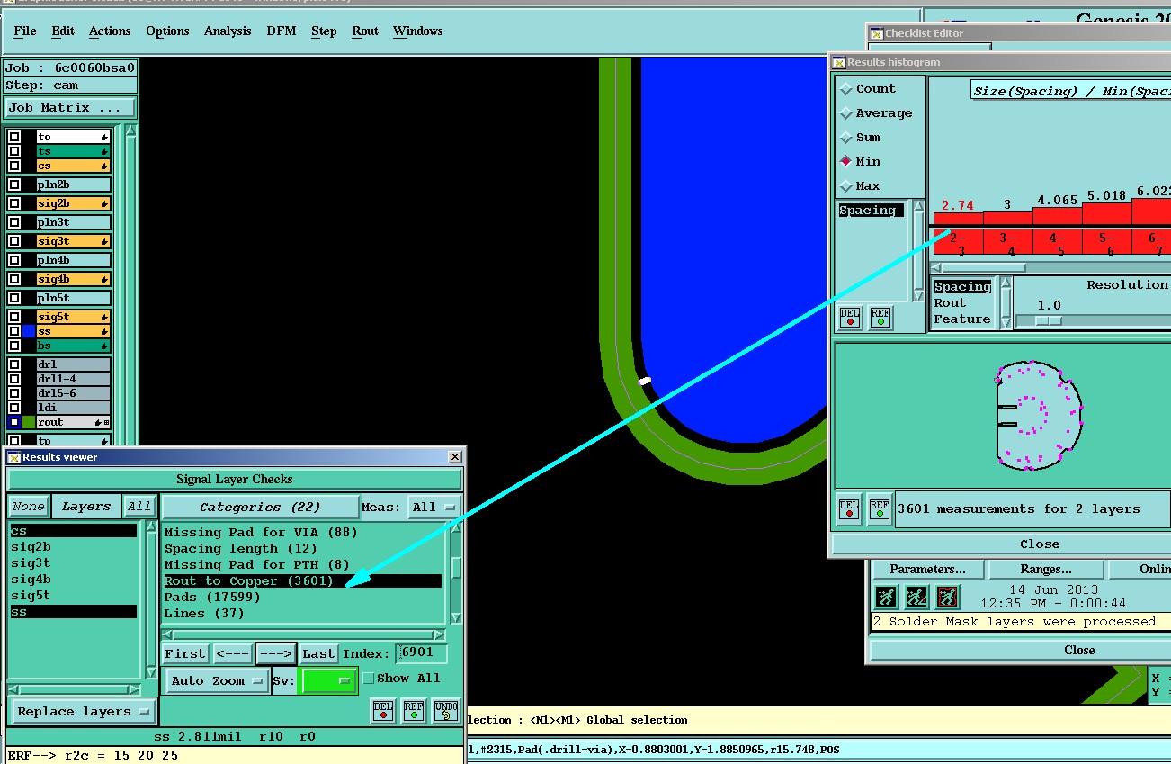The image size is (1171, 764).
Task: Click the pencil icon on the 'to' layer
Action: 104,137
